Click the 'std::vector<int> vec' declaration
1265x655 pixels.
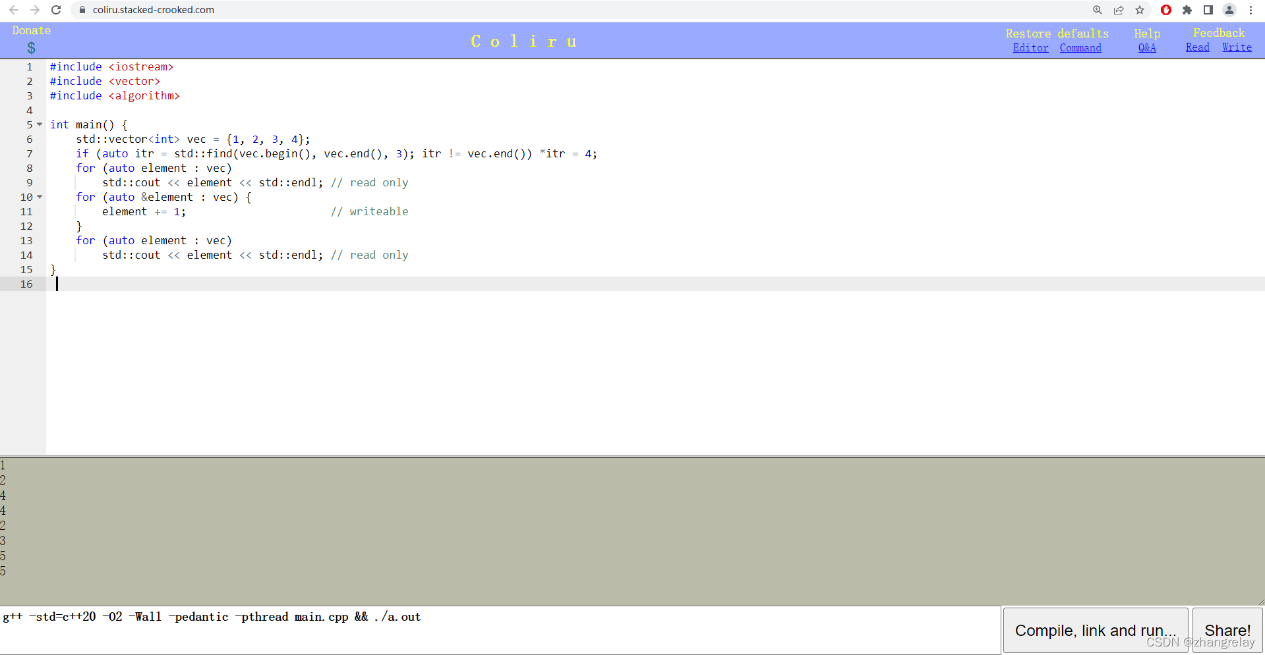(141, 139)
